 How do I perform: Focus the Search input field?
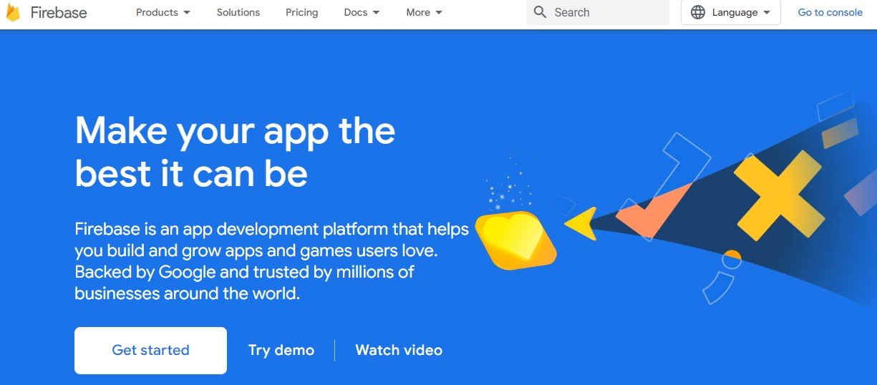point(598,12)
